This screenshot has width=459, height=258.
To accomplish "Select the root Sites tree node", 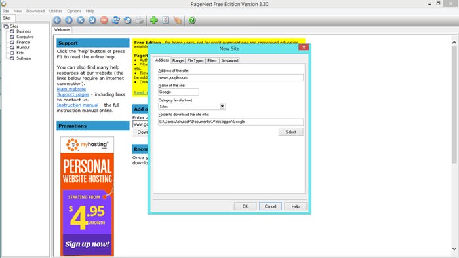I will tap(14, 26).
